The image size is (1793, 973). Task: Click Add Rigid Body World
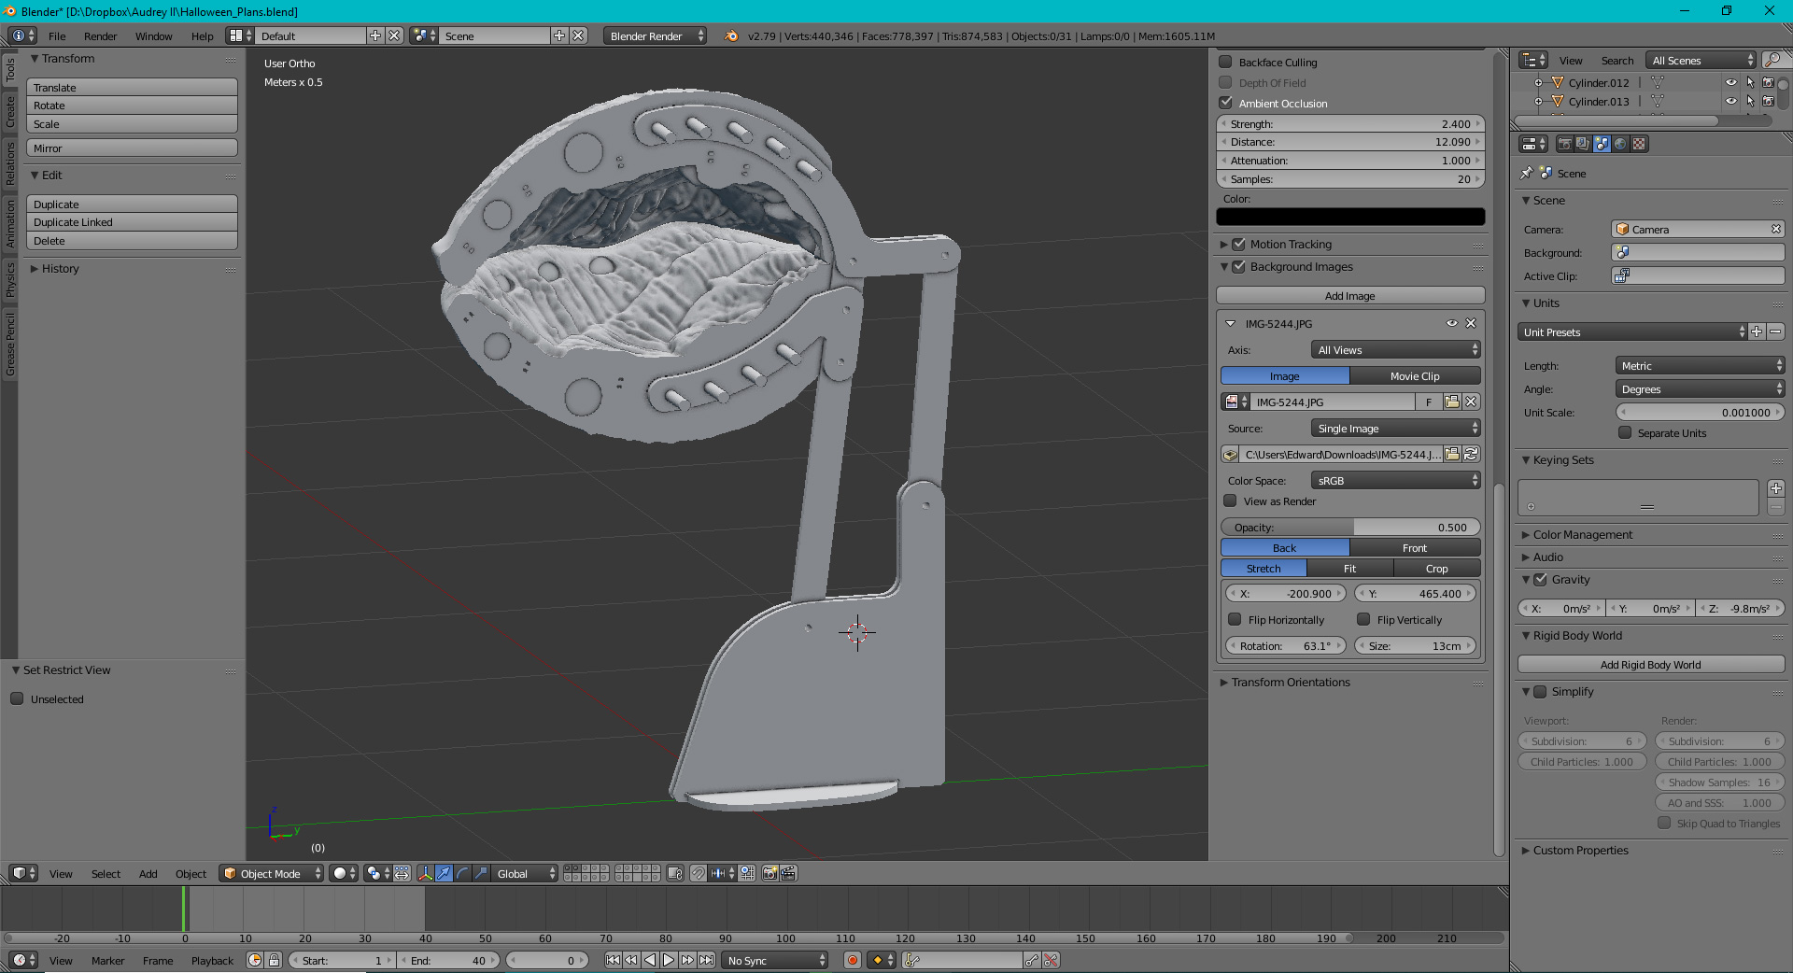[x=1651, y=665]
